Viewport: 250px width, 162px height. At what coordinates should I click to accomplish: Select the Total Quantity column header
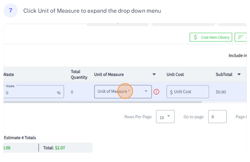[79, 74]
